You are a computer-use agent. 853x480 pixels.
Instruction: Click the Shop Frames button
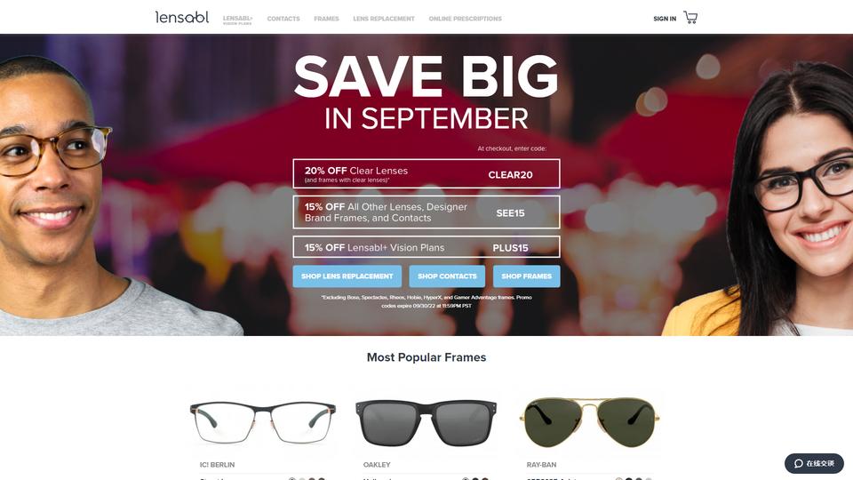coord(527,276)
